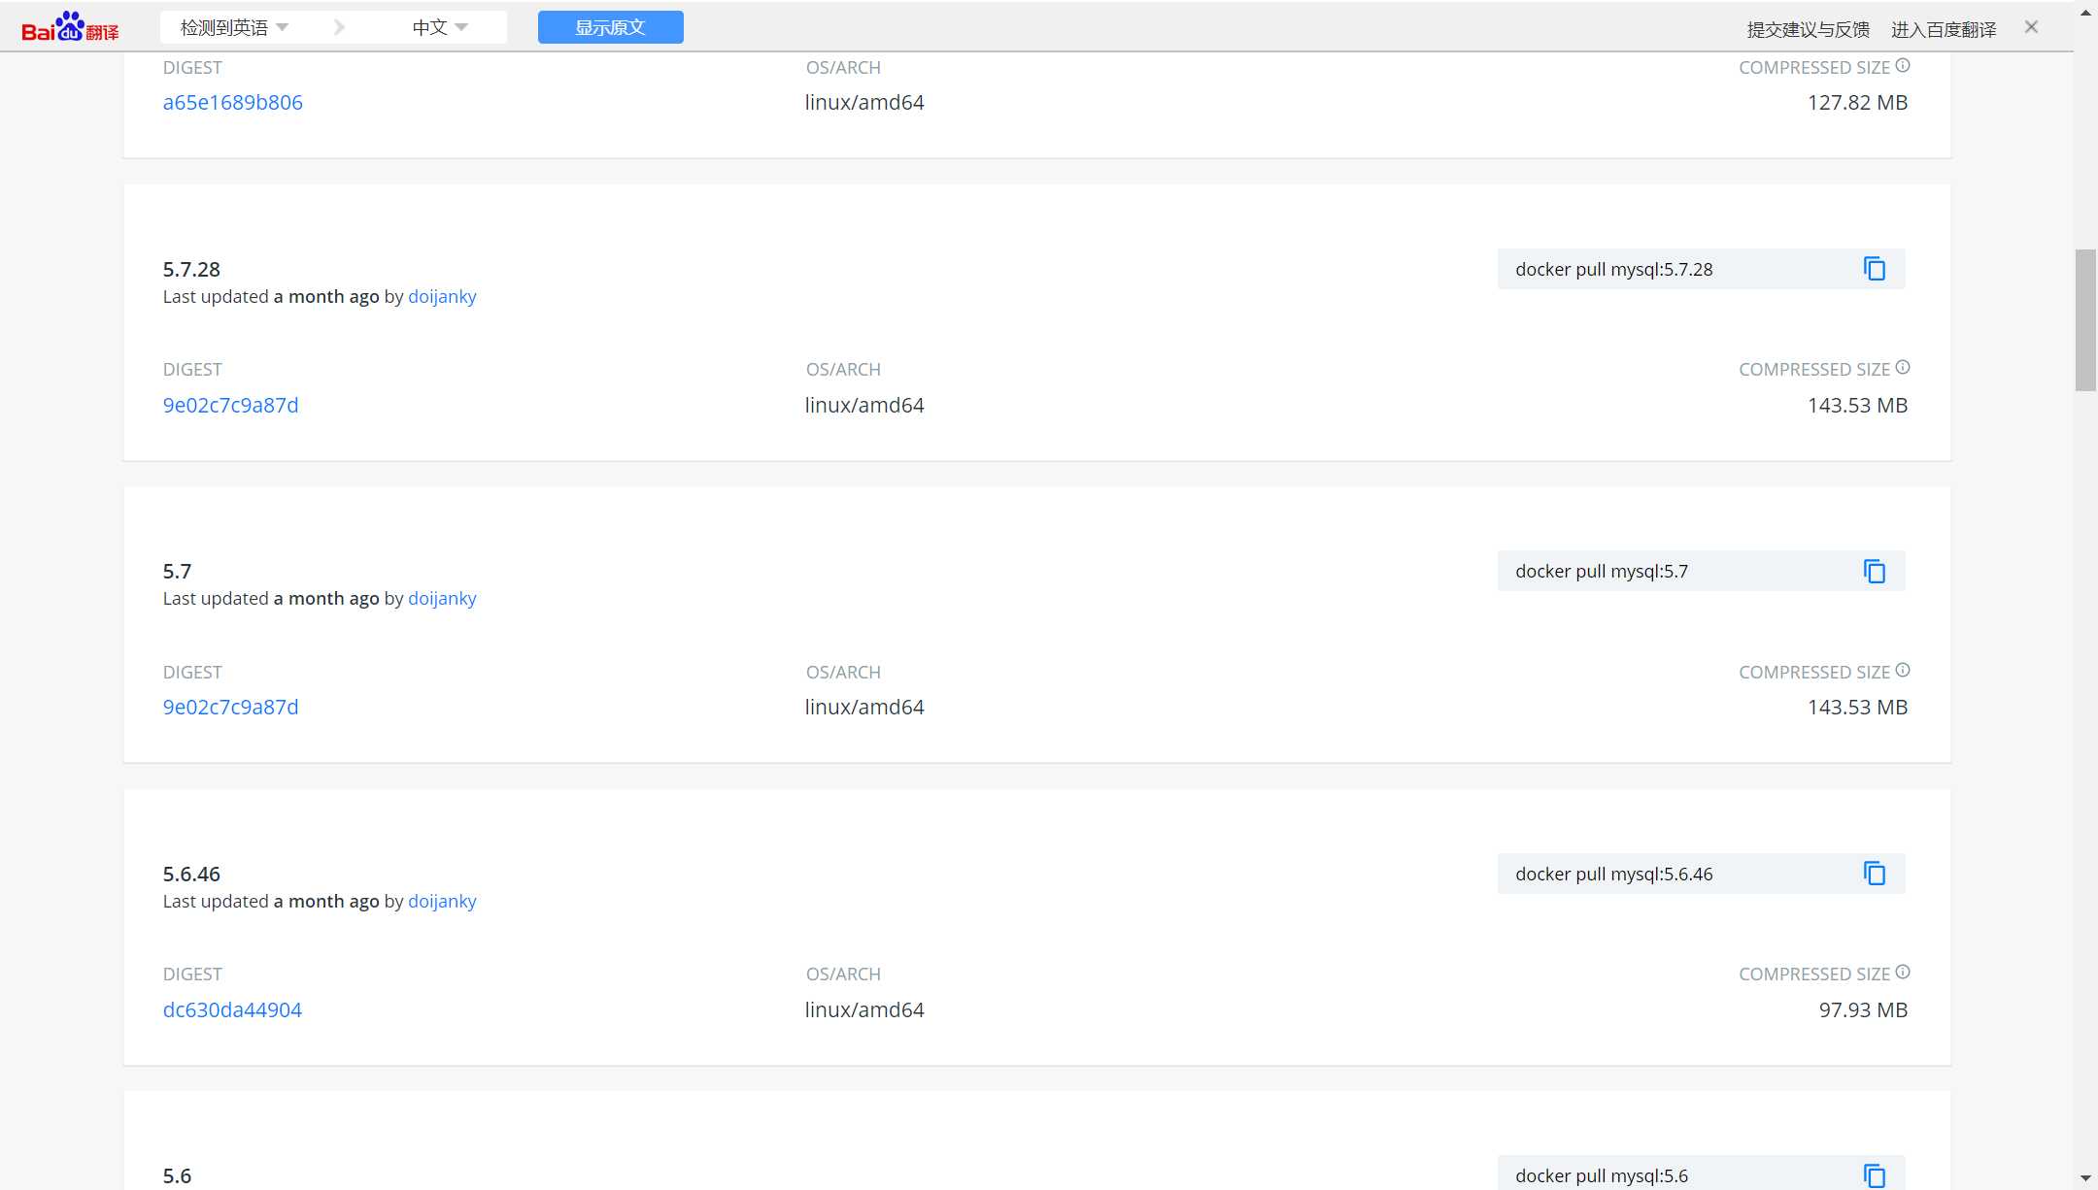Copy the docker pull mysql:5.7 command
Image resolution: width=2098 pixels, height=1190 pixels.
(x=1875, y=572)
